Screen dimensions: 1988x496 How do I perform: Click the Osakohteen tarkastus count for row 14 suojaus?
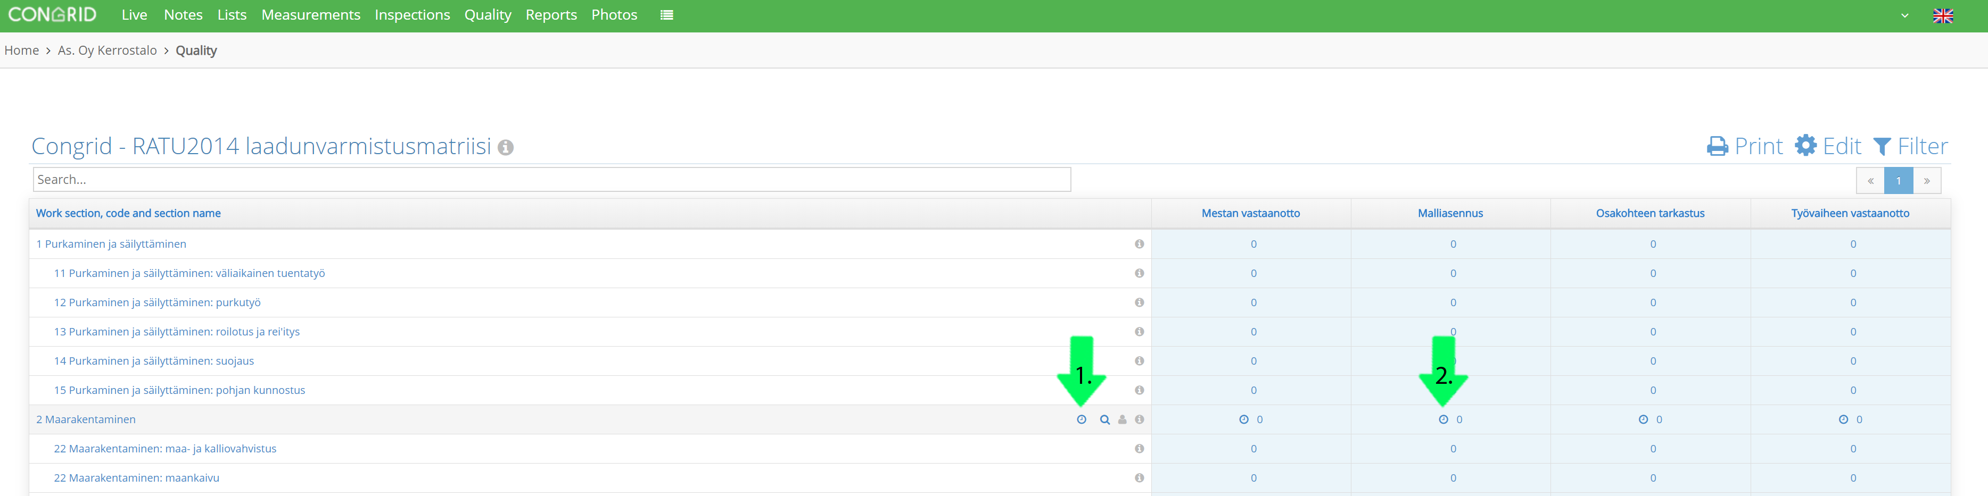pyautogui.click(x=1653, y=361)
